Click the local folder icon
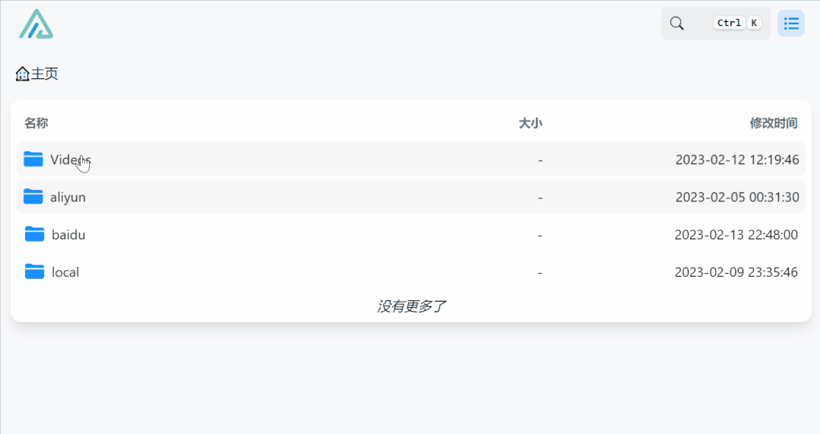 point(34,271)
